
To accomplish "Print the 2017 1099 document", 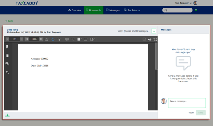I will click(150, 39).
